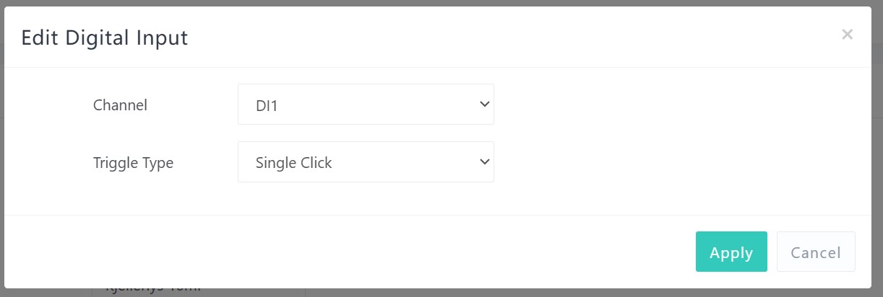Click the 'Edit Digital Input' dialog title
Screen dimensions: 883x297
tap(105, 37)
